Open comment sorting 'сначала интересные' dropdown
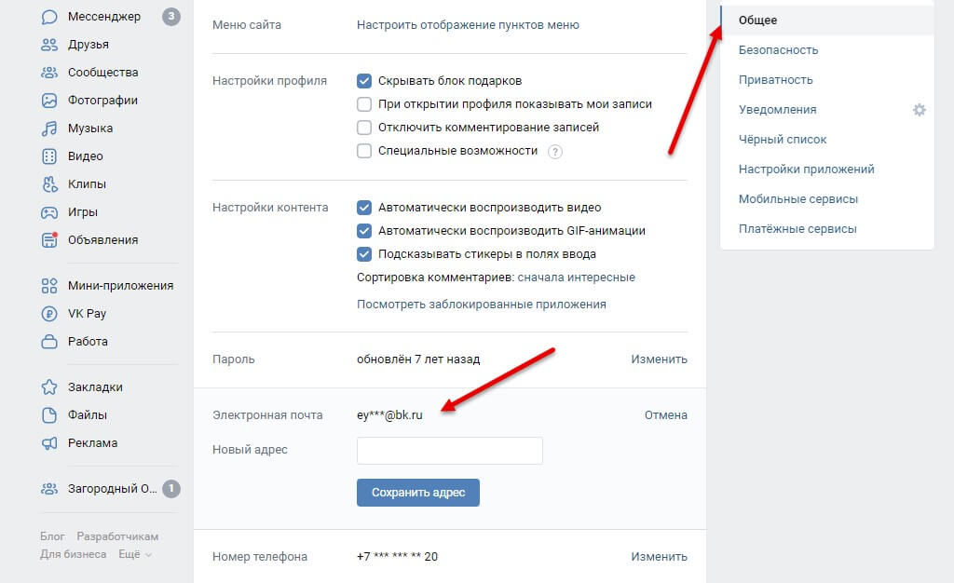 pyautogui.click(x=576, y=278)
